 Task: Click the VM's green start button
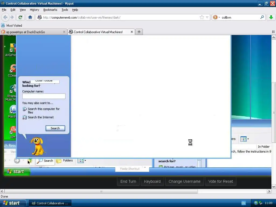[x=17, y=171]
